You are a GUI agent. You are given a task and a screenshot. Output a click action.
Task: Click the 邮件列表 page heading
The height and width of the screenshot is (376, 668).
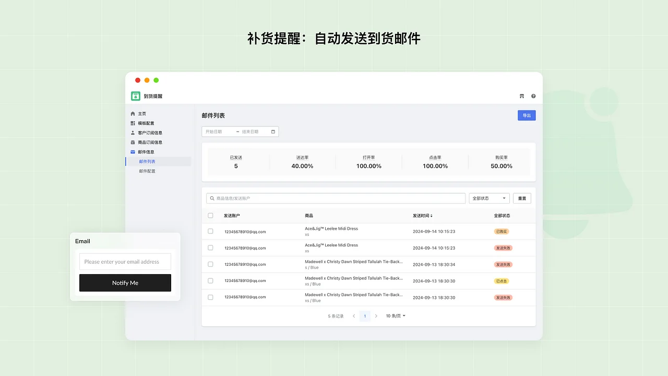(213, 115)
